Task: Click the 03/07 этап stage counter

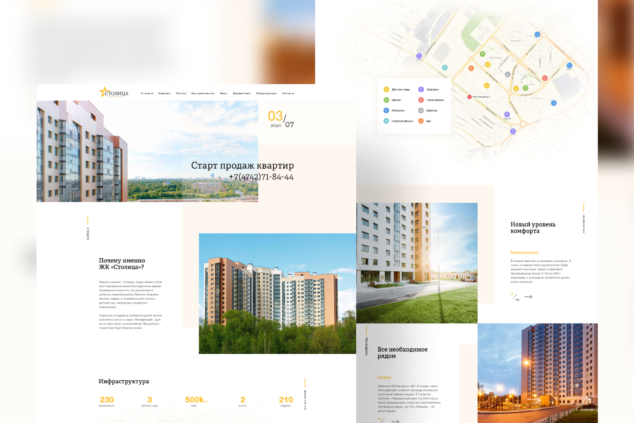Action: click(x=281, y=119)
